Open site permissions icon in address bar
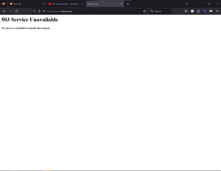The width and height of the screenshot is (221, 171). pyautogui.click(x=44, y=11)
